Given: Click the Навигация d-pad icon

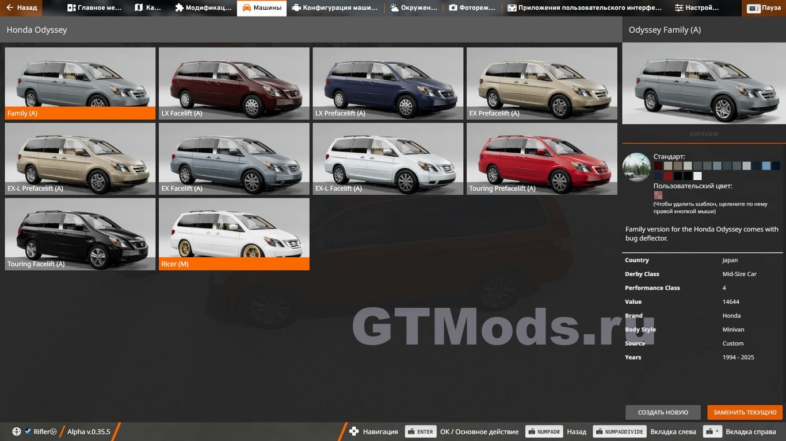Looking at the screenshot, I should click(x=354, y=432).
